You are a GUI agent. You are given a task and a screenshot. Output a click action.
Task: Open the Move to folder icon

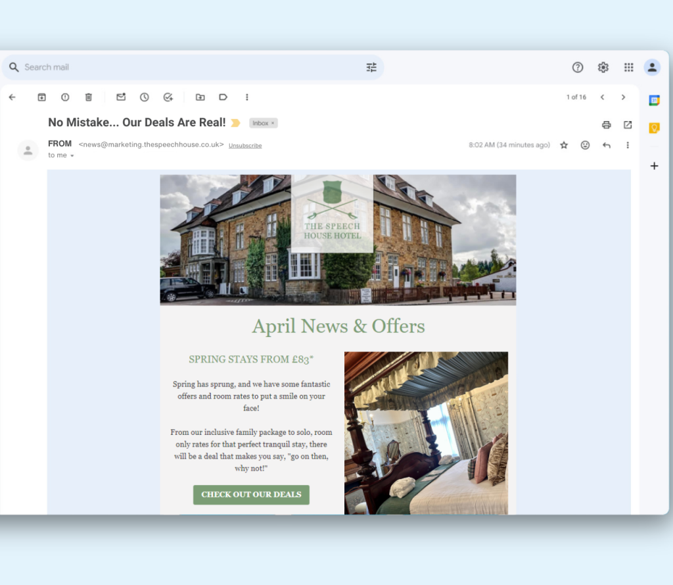(200, 97)
